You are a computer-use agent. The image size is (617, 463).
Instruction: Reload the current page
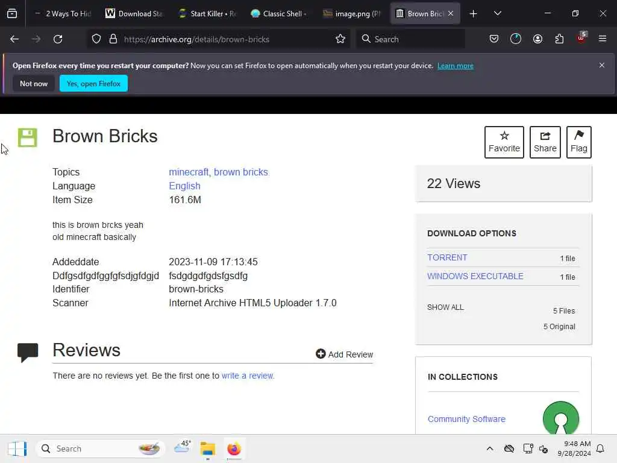click(x=58, y=39)
